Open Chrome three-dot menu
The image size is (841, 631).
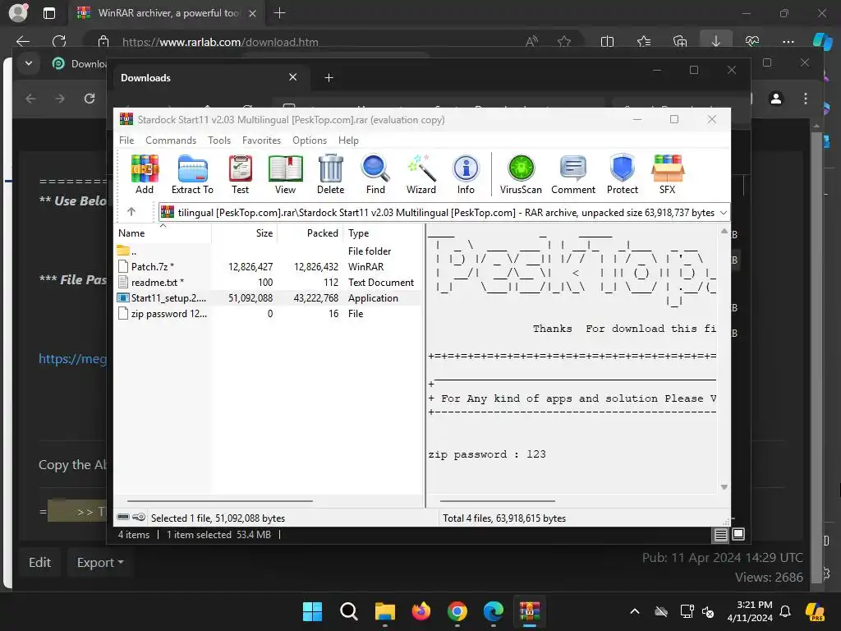pos(805,99)
